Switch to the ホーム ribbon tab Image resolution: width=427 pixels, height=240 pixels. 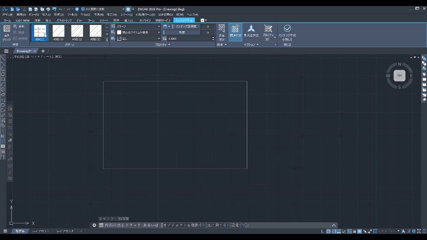tap(7, 20)
